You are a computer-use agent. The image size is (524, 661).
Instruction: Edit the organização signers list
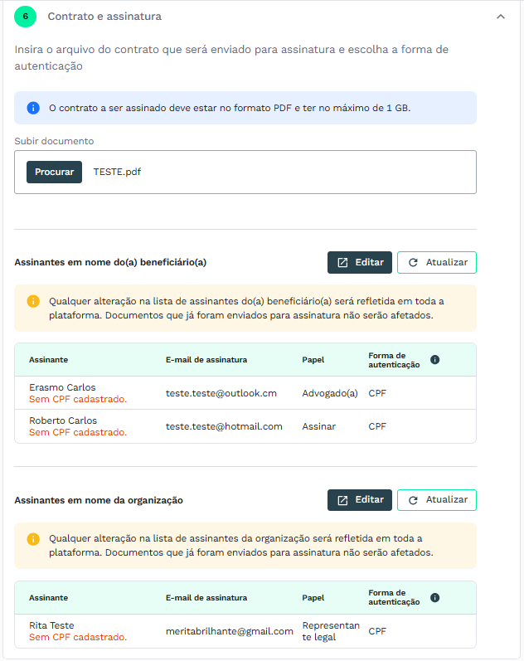point(360,500)
